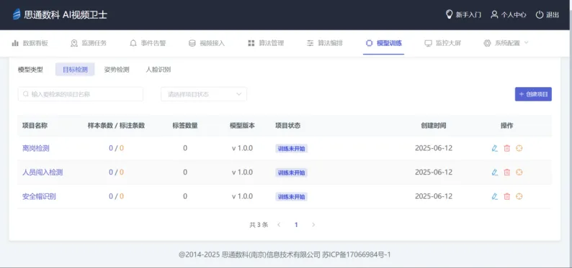This screenshot has height=268, width=572.
Task: Start training for 离岗检测 project
Action: click(519, 148)
